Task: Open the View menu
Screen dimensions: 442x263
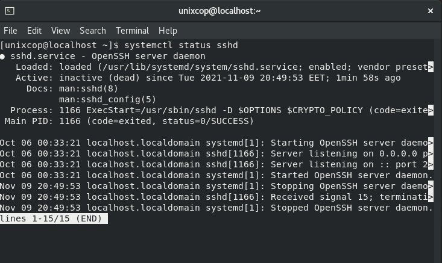Action: (61, 30)
